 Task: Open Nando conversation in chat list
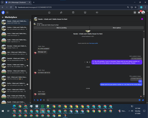[15, 22]
